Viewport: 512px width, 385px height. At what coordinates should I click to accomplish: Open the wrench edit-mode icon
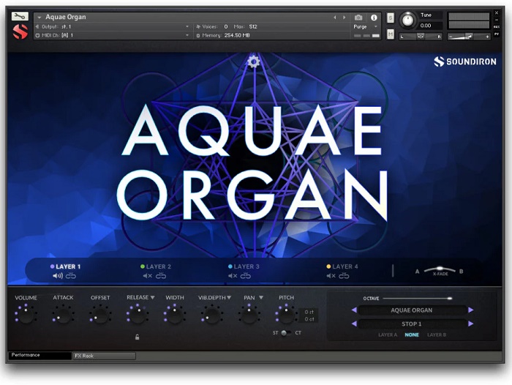tap(20, 16)
